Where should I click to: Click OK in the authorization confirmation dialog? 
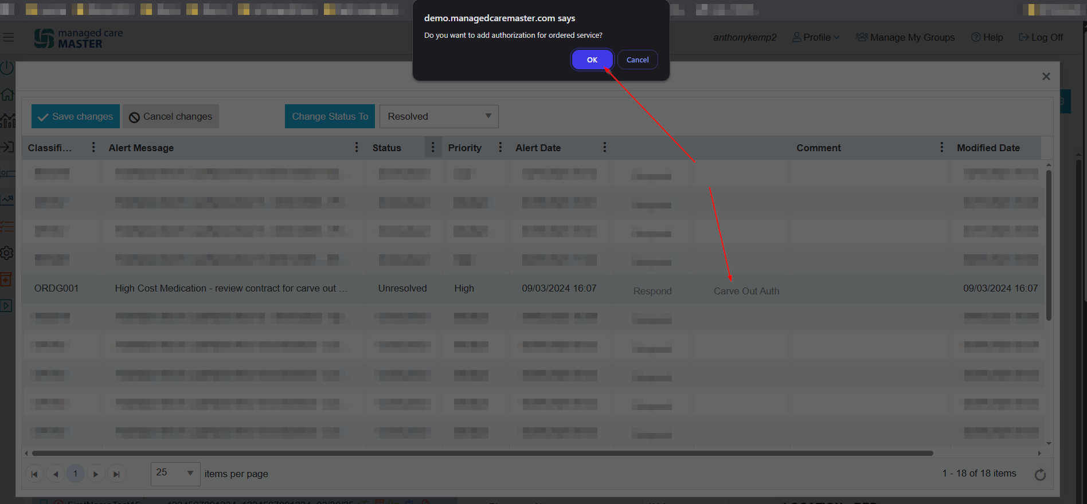[592, 60]
